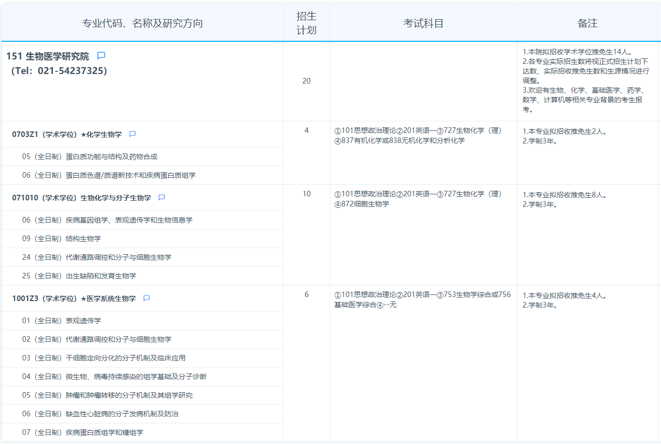Select direction 06 蛋白质色谱/质谱新技术和疾病蛋白质组学

pos(109,175)
